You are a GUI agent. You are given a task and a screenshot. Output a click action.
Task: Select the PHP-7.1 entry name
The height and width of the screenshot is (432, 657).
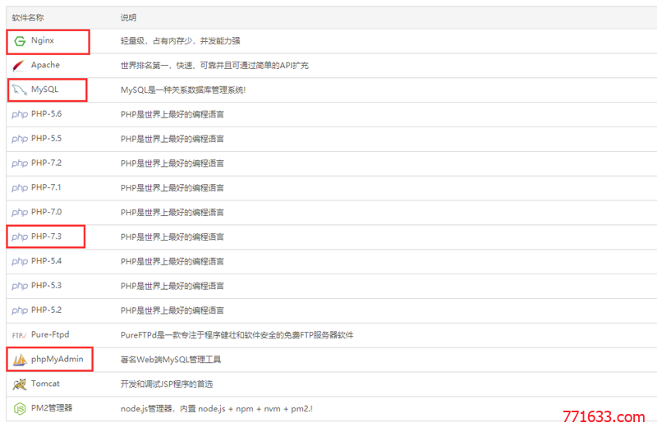[46, 187]
